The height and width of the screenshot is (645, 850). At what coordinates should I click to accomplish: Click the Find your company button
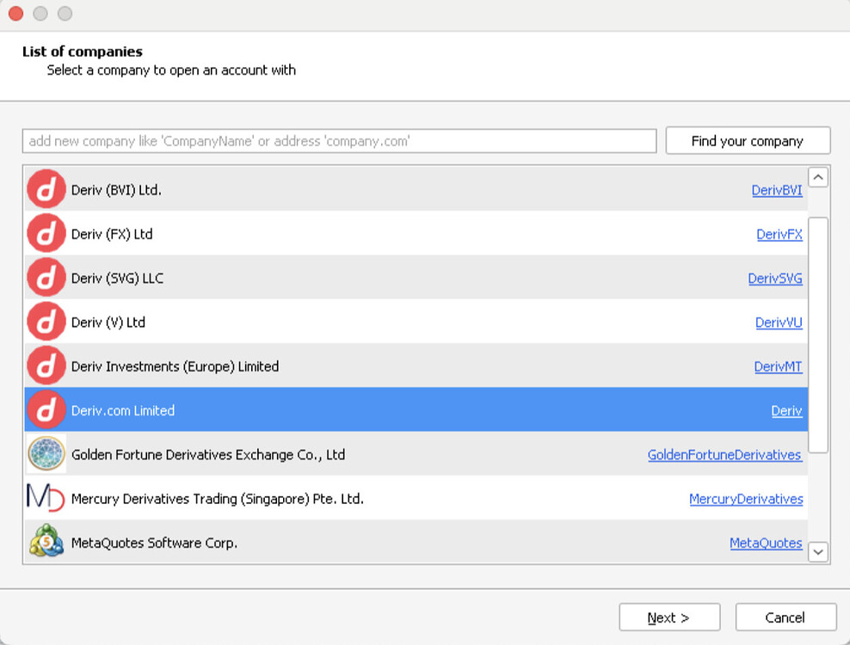[748, 140]
